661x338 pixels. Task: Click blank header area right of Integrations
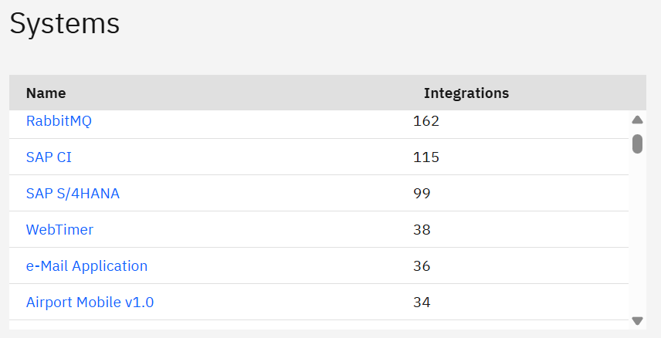(579, 93)
